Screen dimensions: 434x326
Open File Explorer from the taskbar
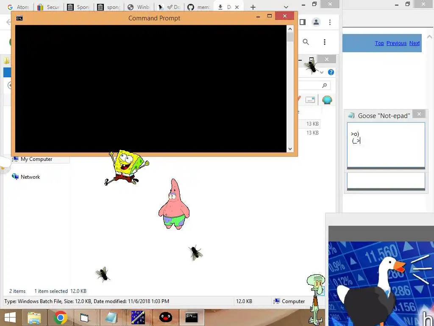(34, 318)
